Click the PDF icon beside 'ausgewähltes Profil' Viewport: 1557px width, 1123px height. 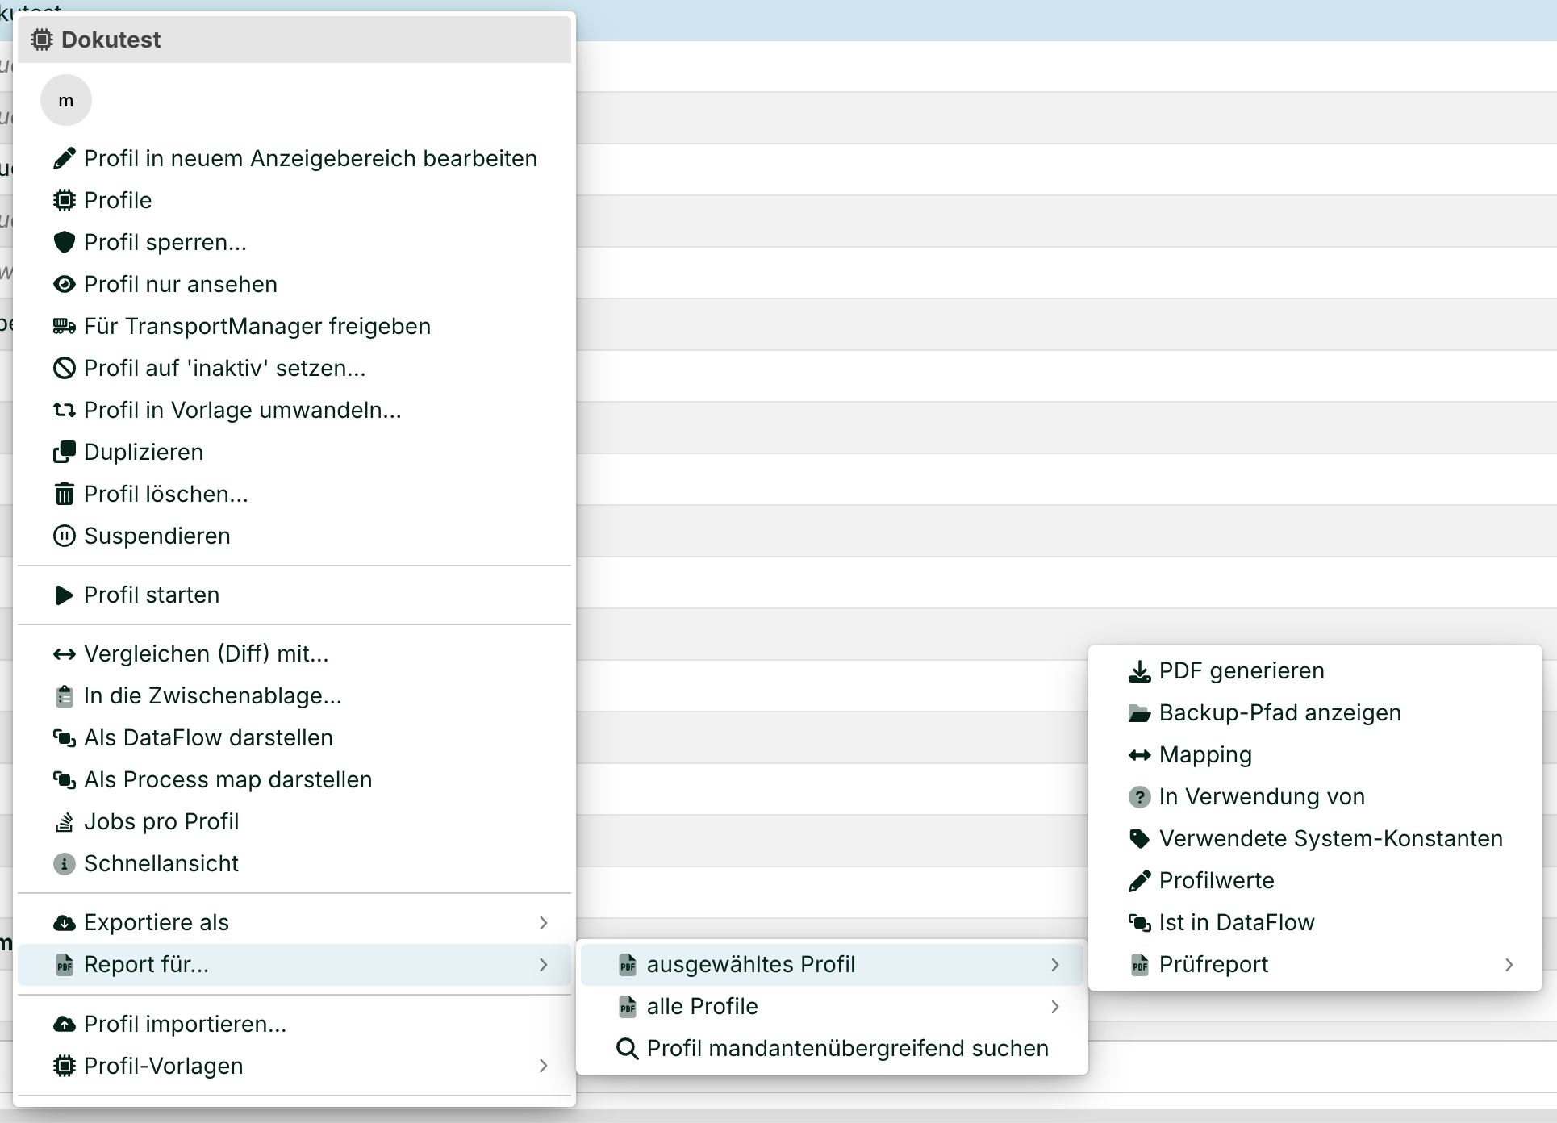pyautogui.click(x=628, y=964)
